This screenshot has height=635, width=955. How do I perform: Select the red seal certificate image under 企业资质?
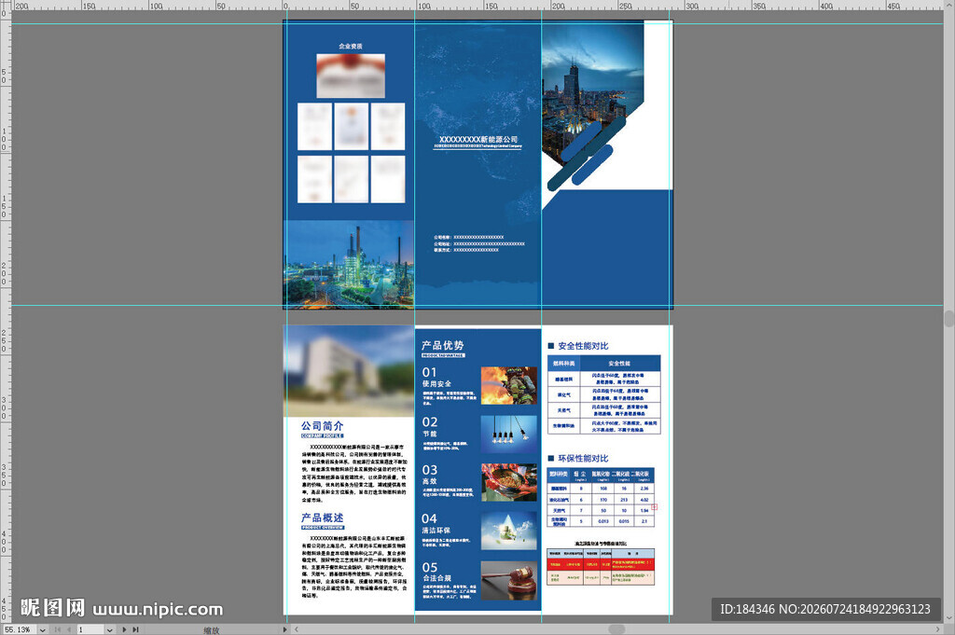click(x=351, y=76)
